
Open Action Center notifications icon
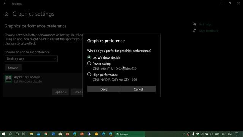tap(237, 134)
